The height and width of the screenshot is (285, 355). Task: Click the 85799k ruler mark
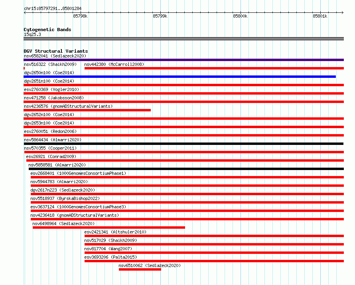(160, 16)
